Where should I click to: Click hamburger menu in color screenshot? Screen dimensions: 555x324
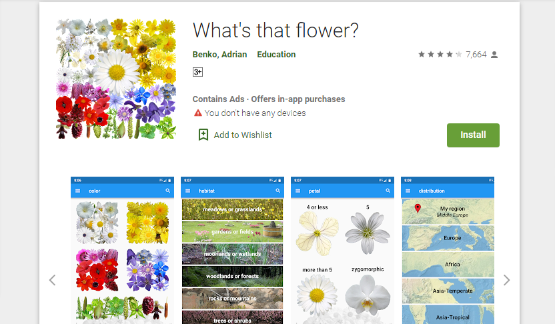coord(78,191)
